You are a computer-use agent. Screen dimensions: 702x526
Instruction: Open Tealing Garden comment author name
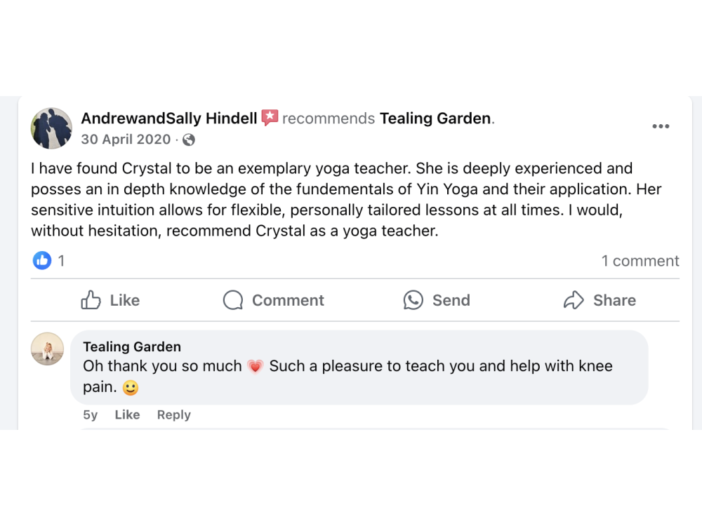(132, 346)
